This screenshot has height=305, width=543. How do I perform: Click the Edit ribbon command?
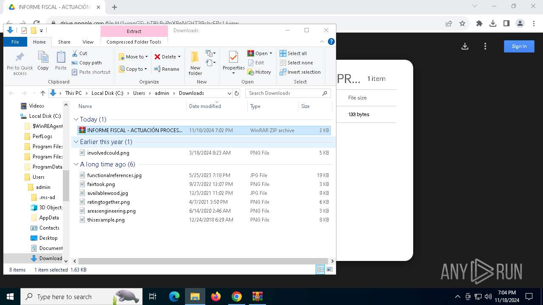pyautogui.click(x=256, y=63)
